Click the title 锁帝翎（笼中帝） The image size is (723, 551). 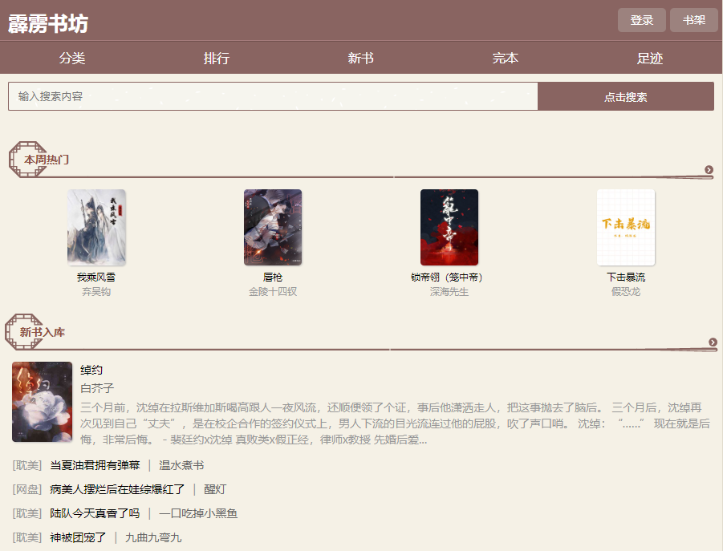tap(446, 278)
